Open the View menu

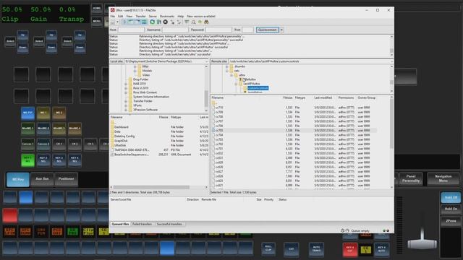(129, 16)
